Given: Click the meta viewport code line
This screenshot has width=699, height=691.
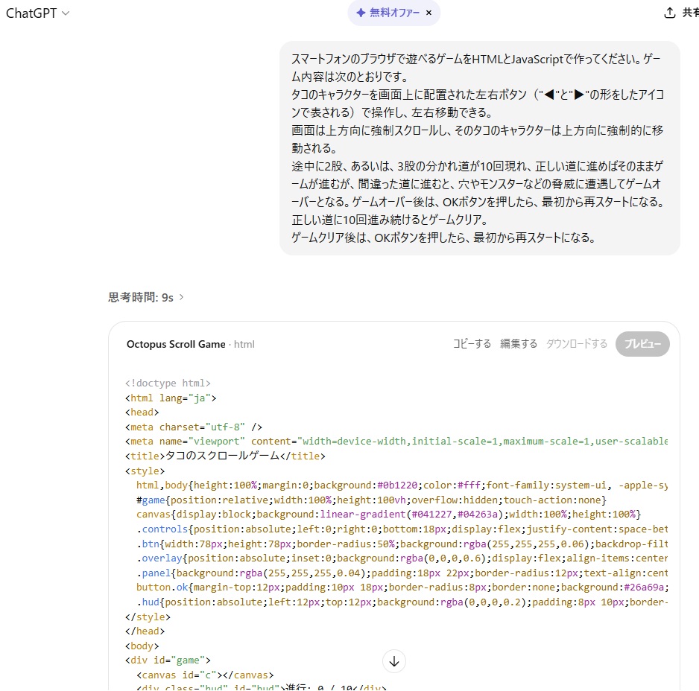Looking at the screenshot, I should tap(396, 442).
